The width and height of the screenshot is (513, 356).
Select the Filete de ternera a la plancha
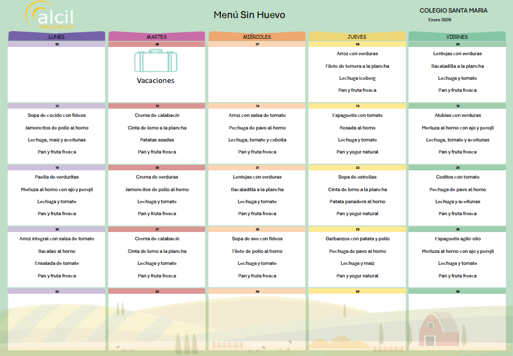coord(357,66)
